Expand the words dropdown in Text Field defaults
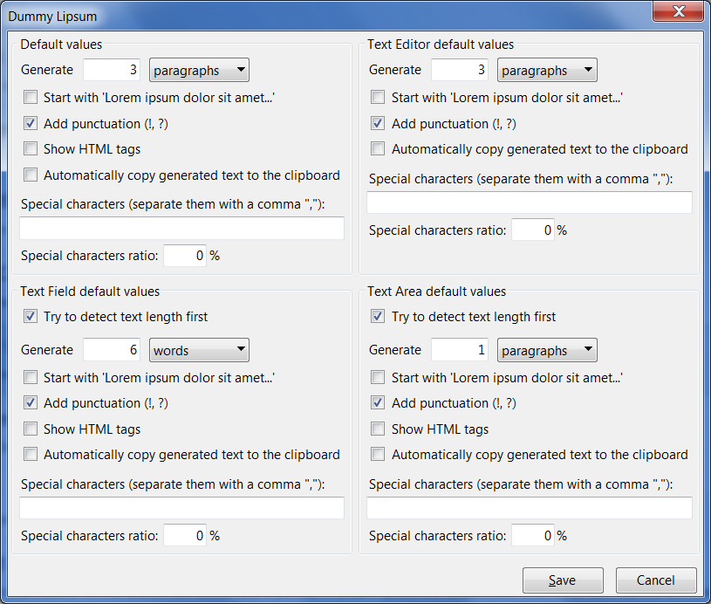This screenshot has width=711, height=604. tap(199, 351)
